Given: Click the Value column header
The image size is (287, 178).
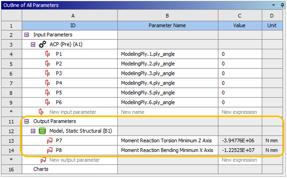Looking at the screenshot, I should pyautogui.click(x=240, y=26).
